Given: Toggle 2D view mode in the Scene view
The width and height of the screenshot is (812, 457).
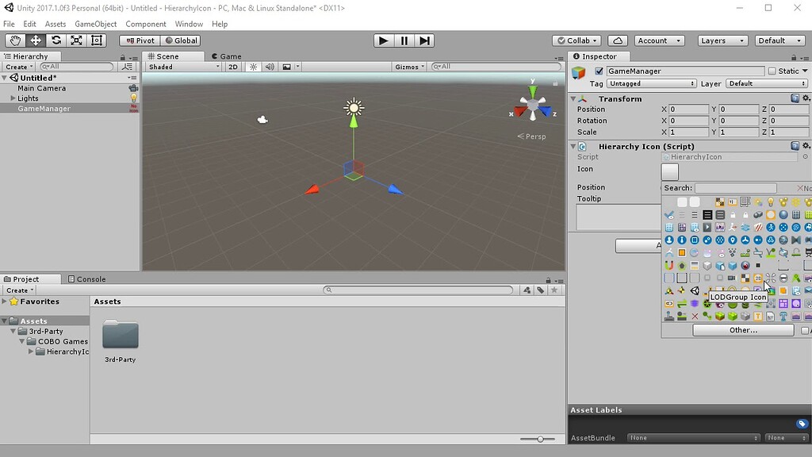Looking at the screenshot, I should (235, 67).
